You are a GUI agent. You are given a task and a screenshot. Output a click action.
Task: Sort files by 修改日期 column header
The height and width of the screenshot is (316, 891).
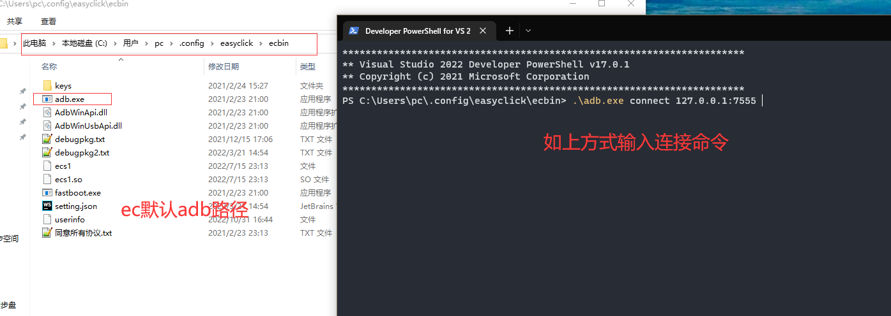pos(224,66)
